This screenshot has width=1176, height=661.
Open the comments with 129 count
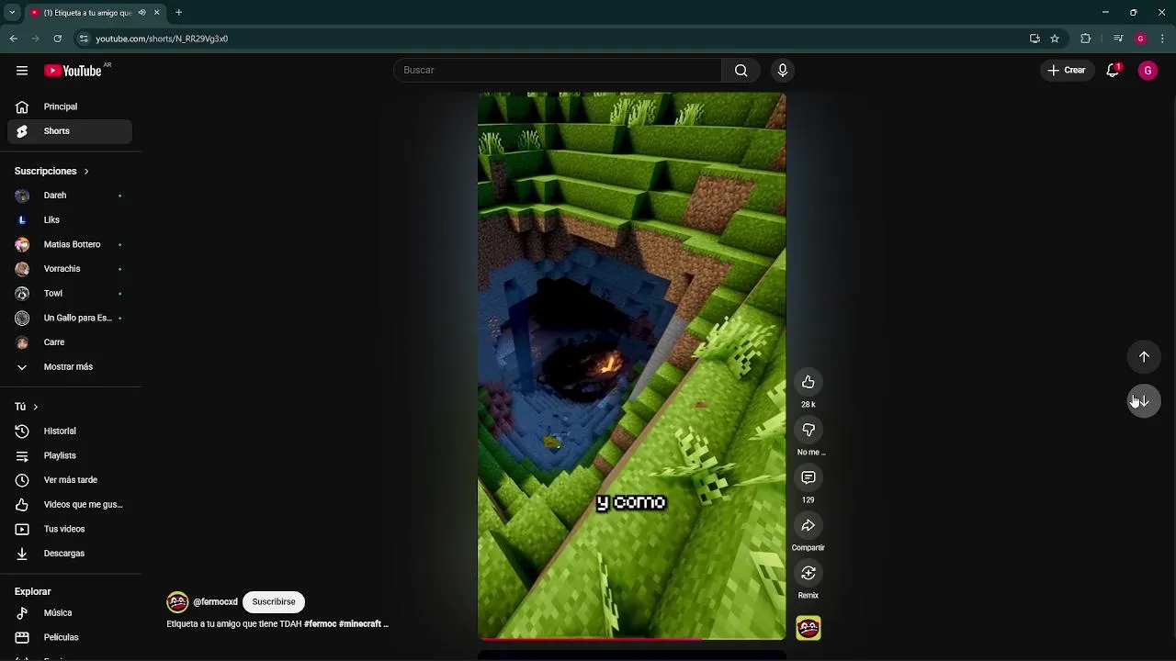[x=808, y=477]
